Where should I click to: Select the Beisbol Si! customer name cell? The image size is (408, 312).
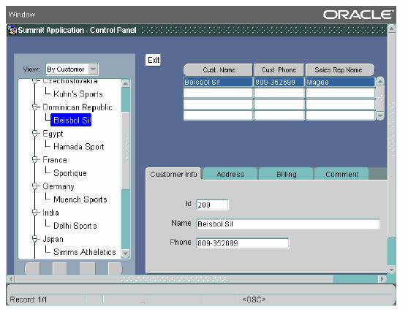point(218,82)
